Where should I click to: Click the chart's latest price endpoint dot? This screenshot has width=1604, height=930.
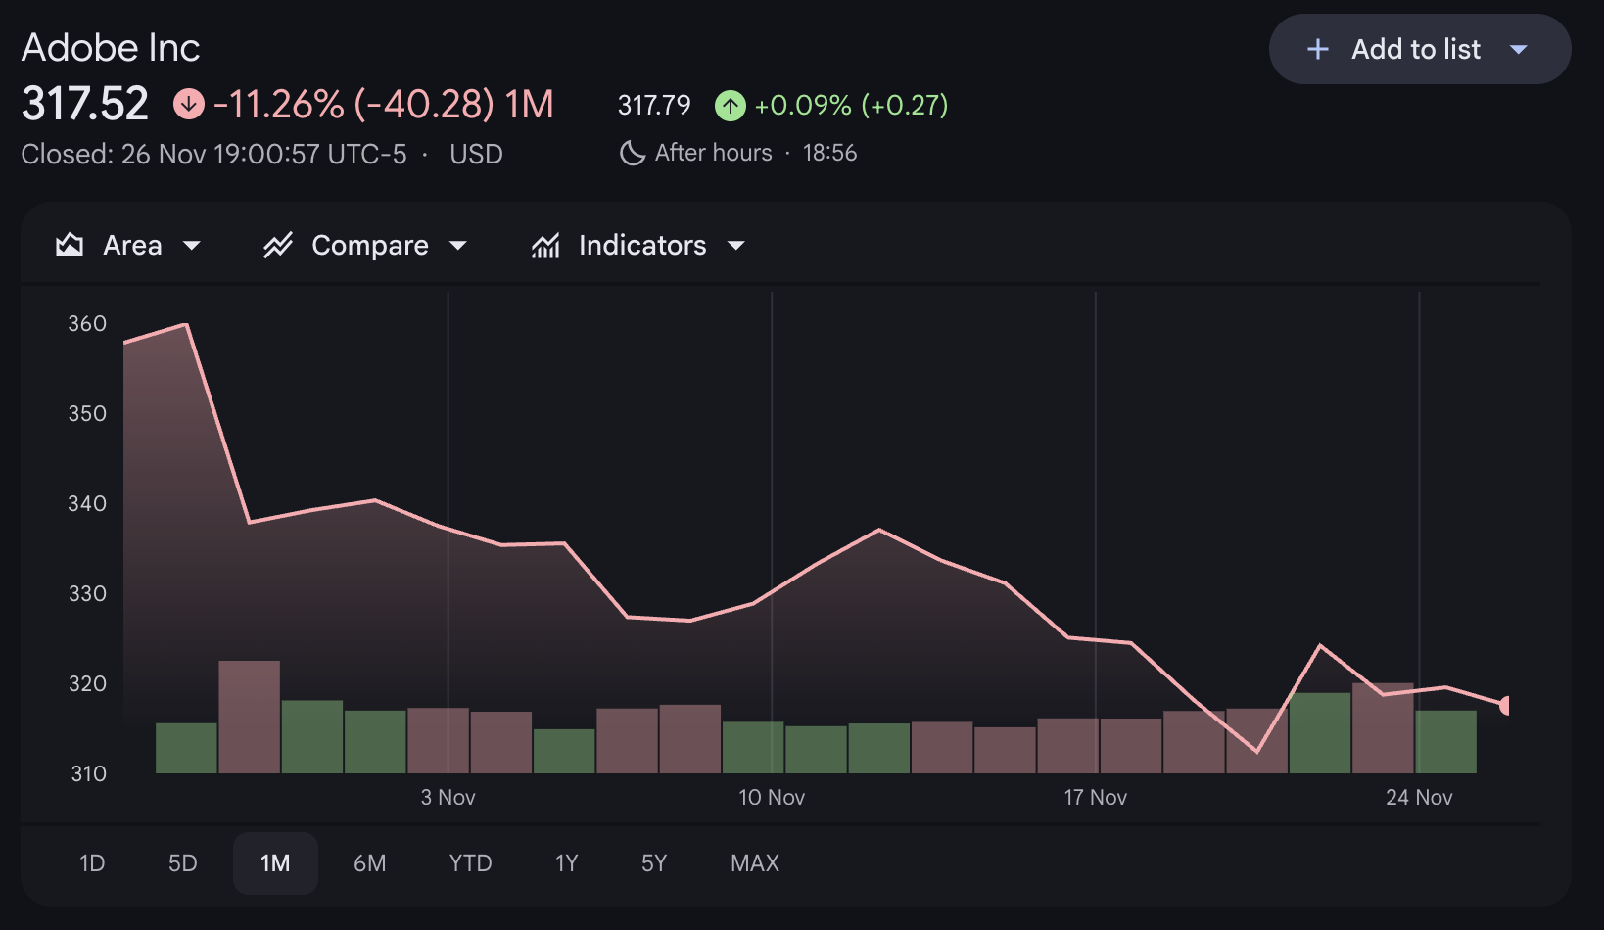click(1506, 705)
